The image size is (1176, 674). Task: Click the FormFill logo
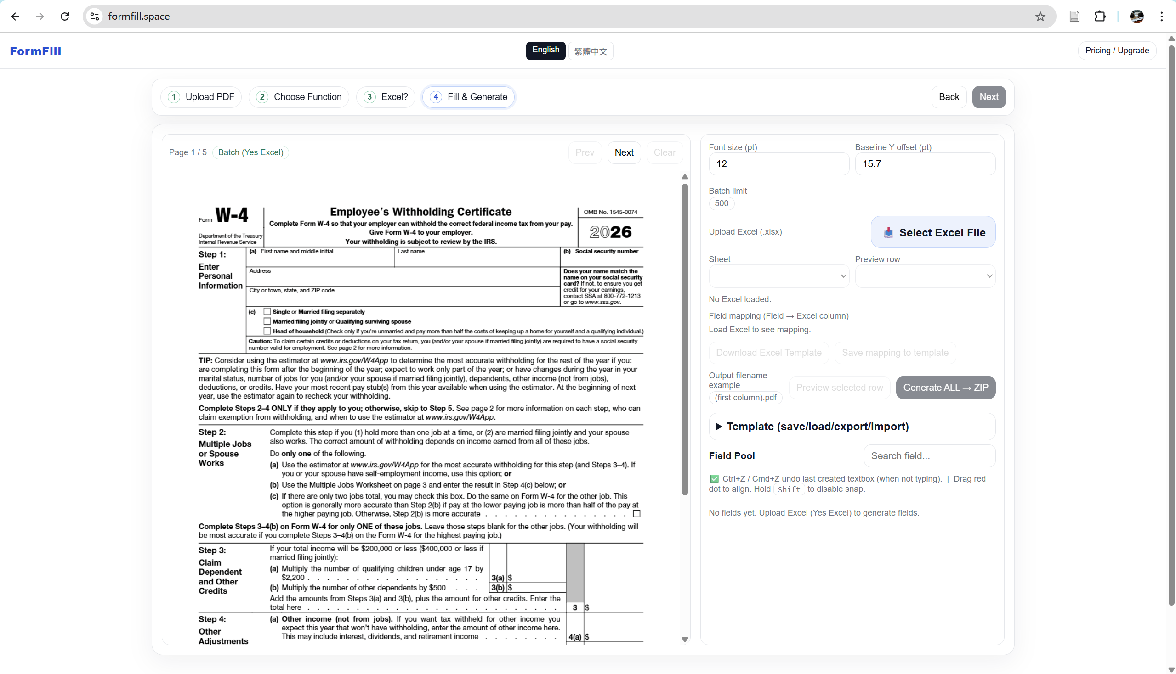pyautogui.click(x=35, y=51)
